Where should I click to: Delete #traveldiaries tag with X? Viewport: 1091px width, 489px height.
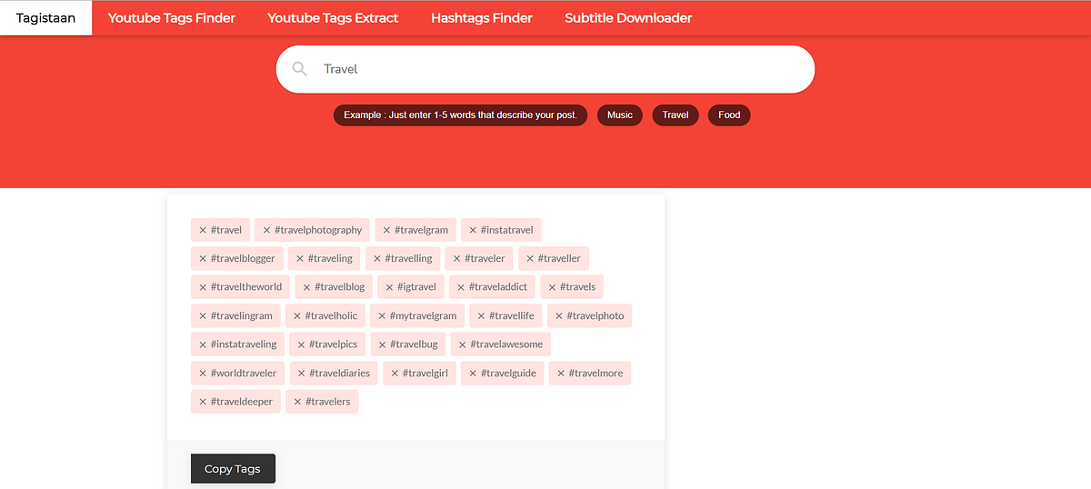(x=302, y=373)
